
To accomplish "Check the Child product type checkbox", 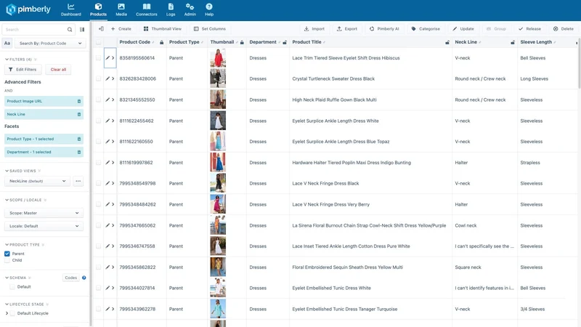I will (x=7, y=260).
